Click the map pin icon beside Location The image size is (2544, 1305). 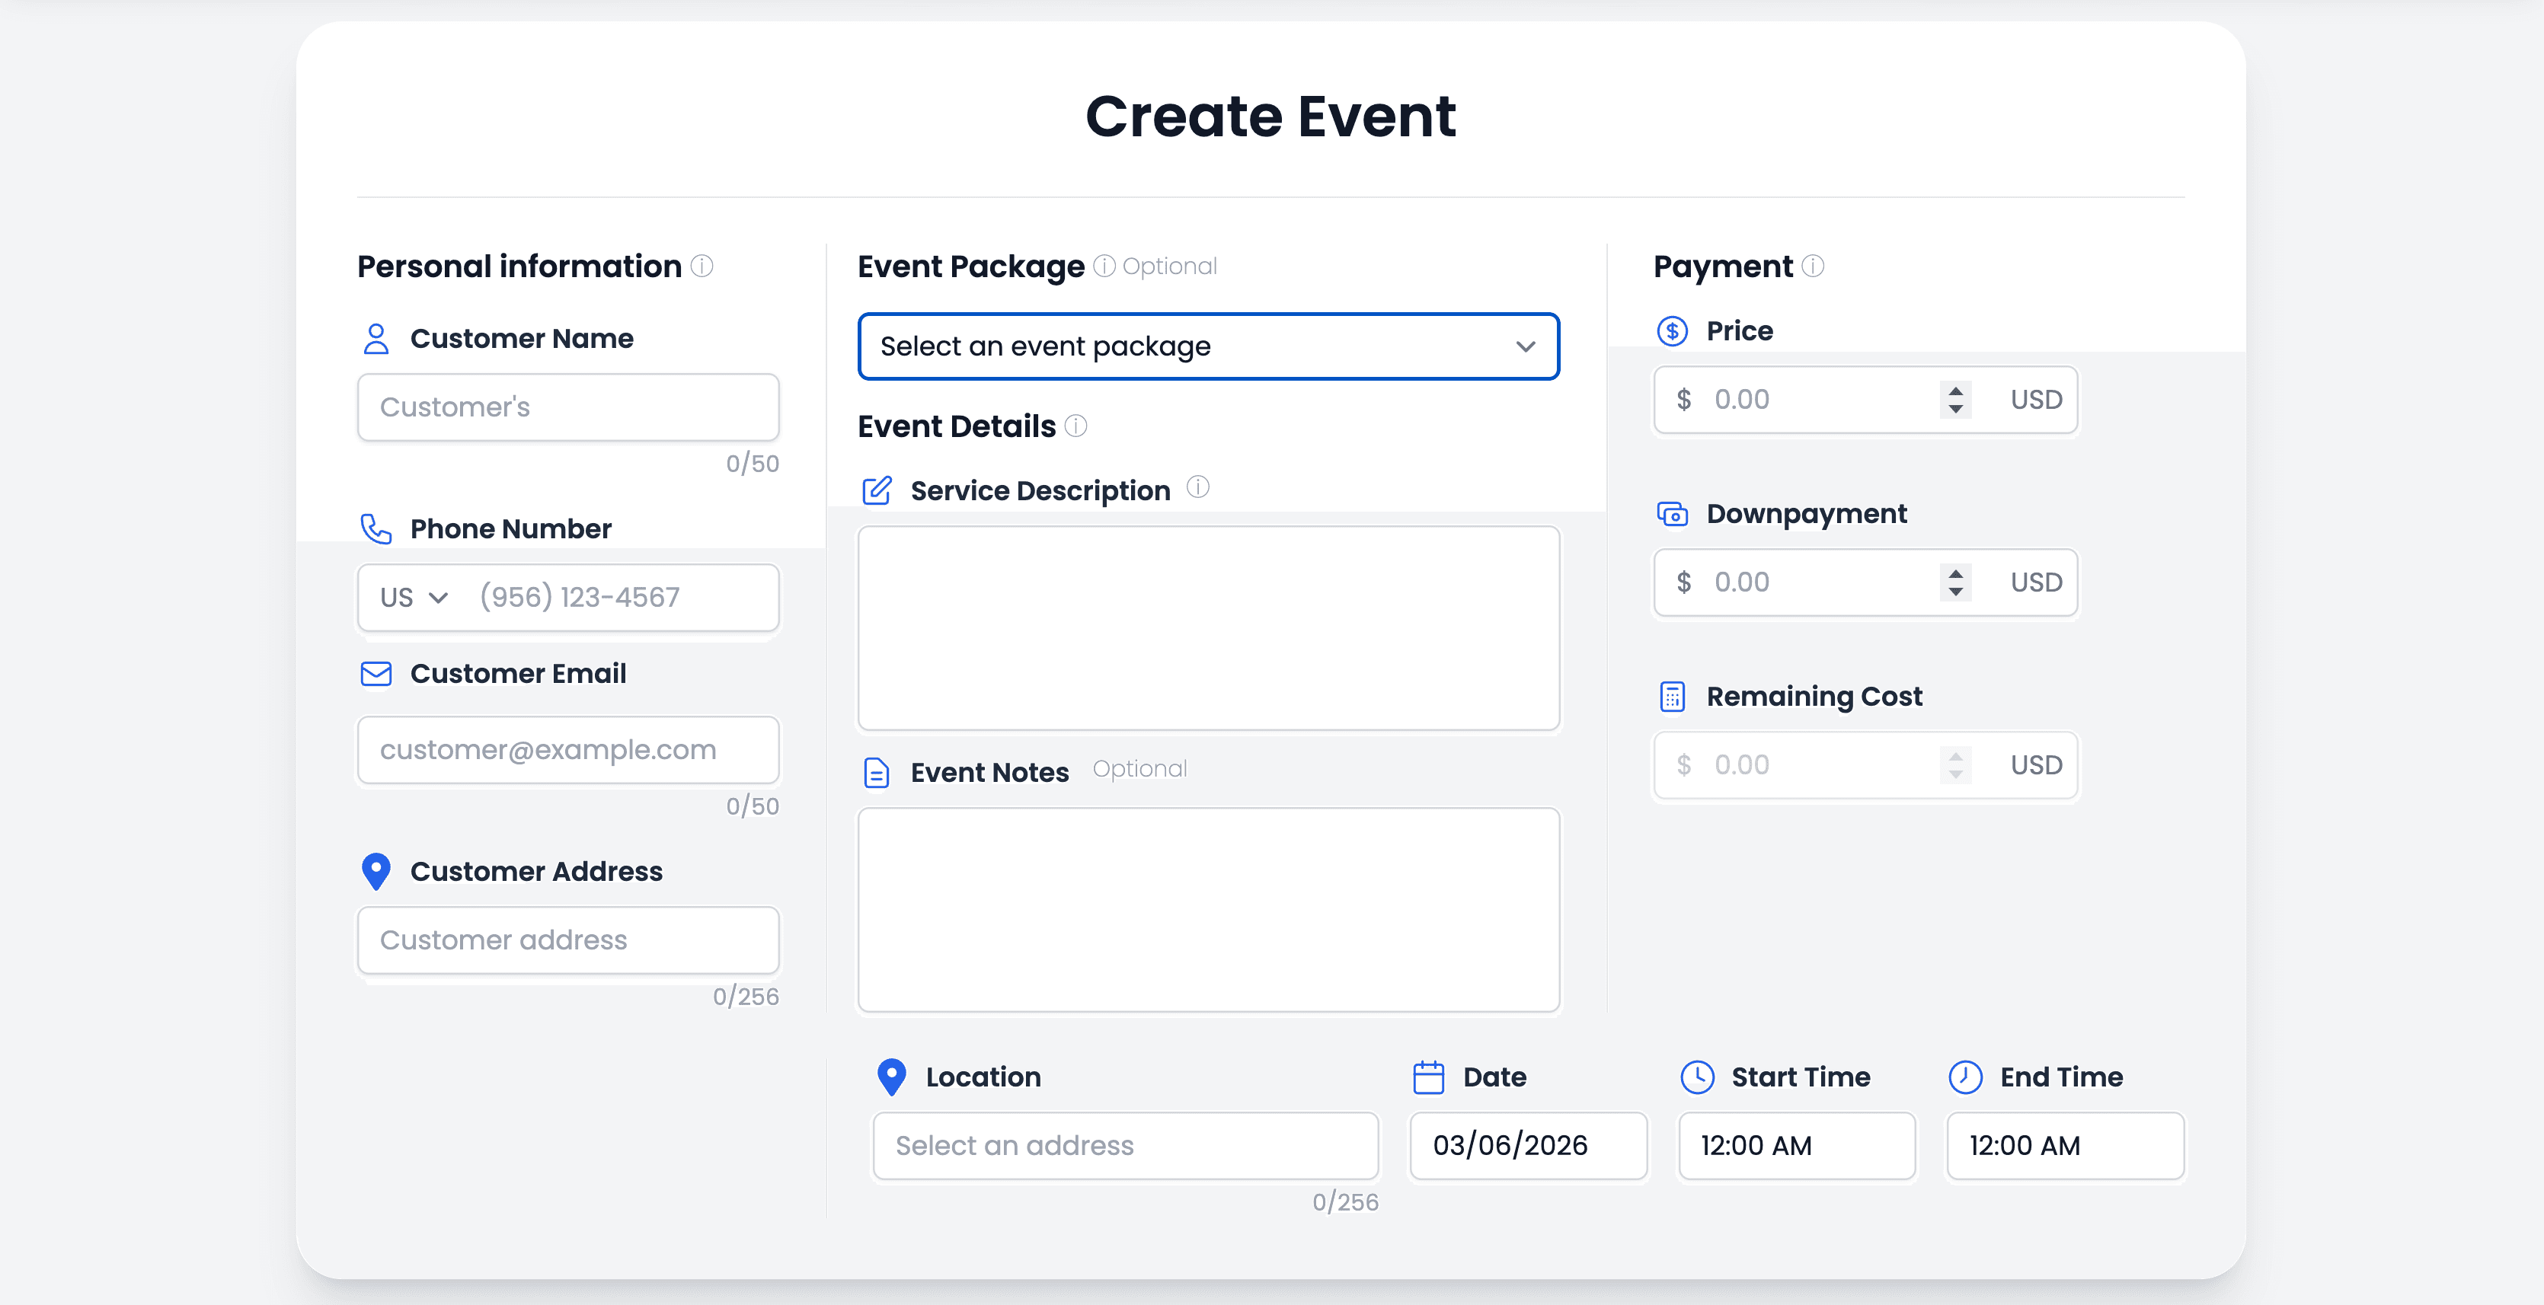pos(891,1077)
